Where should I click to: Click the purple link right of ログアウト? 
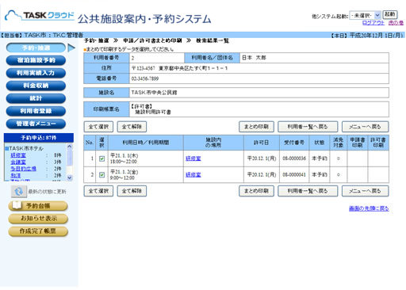coord(396,23)
